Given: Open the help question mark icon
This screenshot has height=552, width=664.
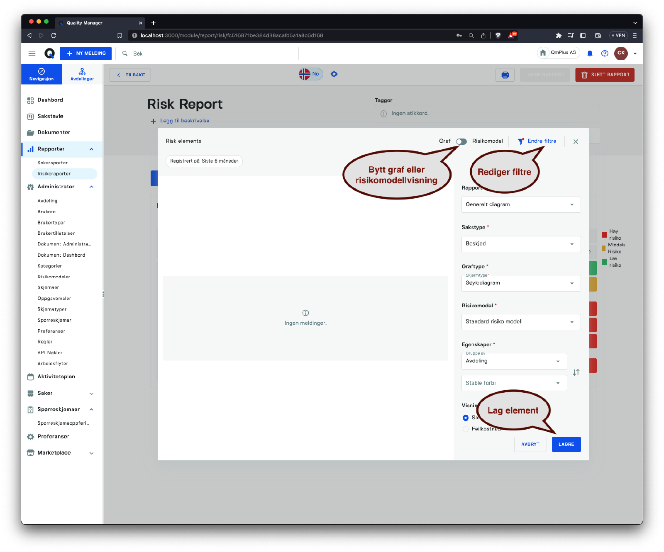Looking at the screenshot, I should click(605, 53).
